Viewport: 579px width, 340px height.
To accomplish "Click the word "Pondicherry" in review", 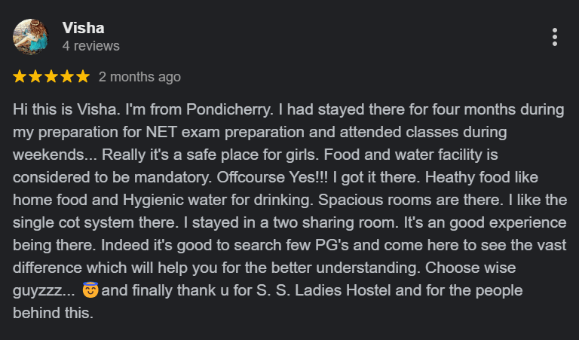I will point(230,109).
